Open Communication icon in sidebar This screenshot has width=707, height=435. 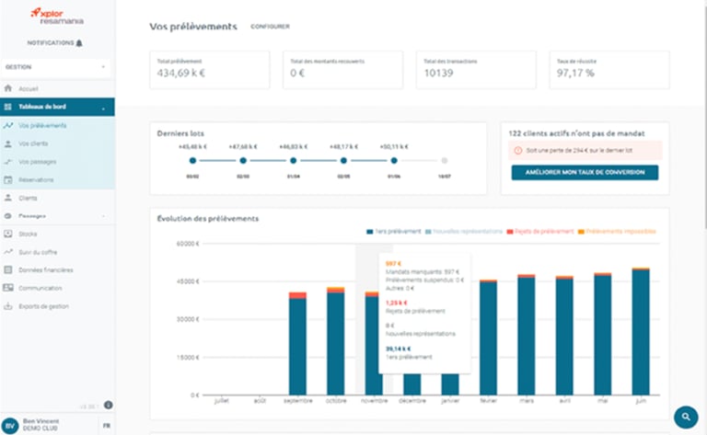point(7,288)
